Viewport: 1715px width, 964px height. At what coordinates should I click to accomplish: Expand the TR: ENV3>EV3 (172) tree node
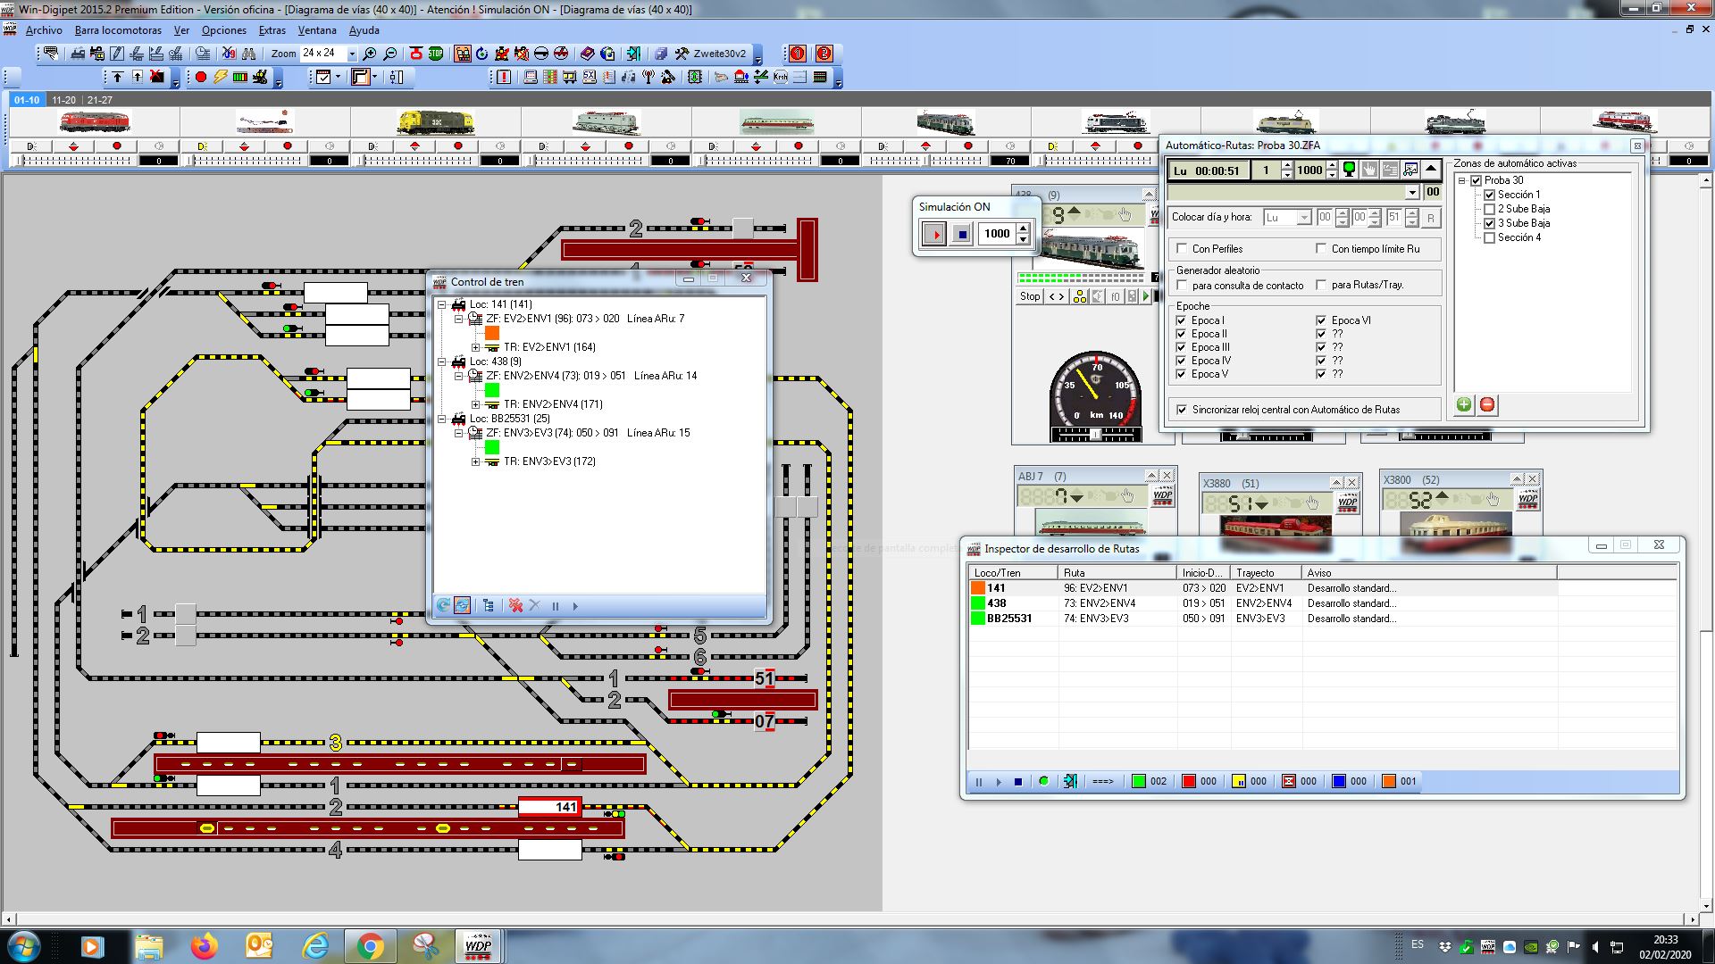point(476,461)
